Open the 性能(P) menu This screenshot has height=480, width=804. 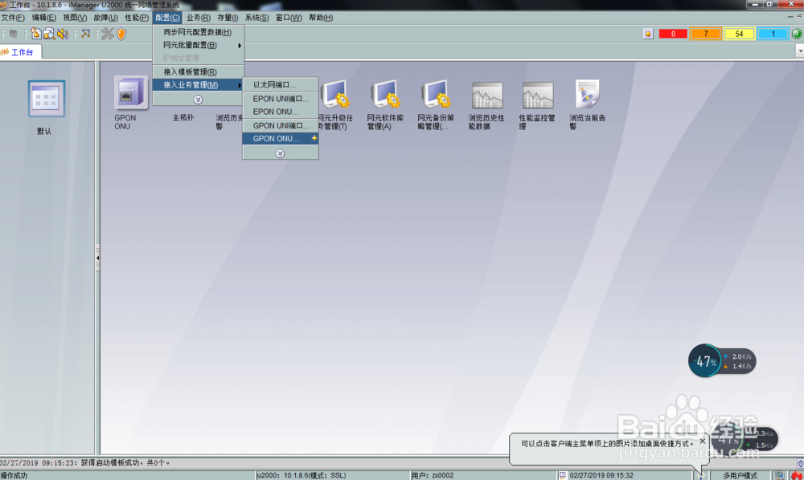pyautogui.click(x=137, y=18)
